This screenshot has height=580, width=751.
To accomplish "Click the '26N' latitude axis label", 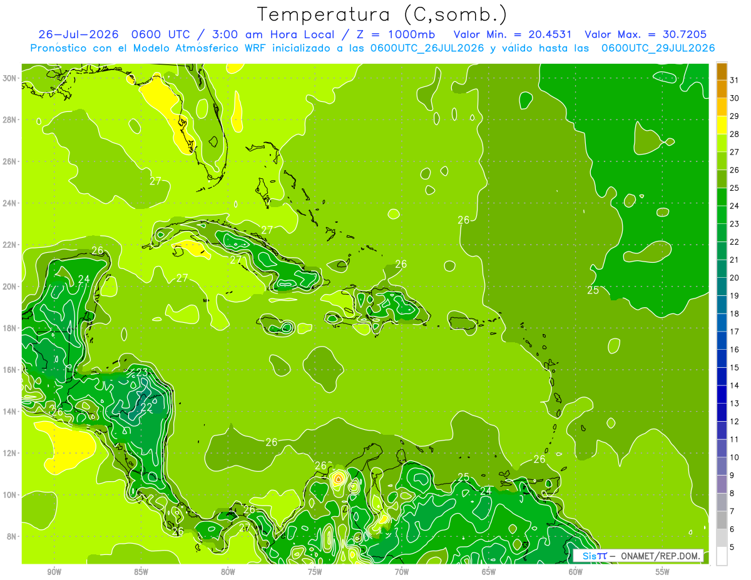I will [9, 161].
